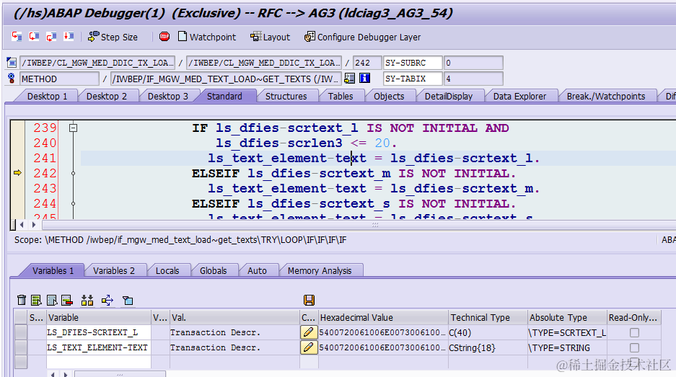Switch to the Variables 2 tab
Image resolution: width=676 pixels, height=377 pixels.
114,270
